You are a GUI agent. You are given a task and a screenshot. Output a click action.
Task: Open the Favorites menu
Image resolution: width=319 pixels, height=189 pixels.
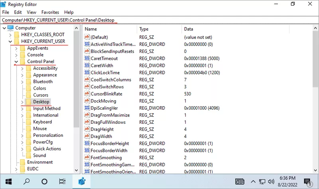pyautogui.click(x=50, y=12)
